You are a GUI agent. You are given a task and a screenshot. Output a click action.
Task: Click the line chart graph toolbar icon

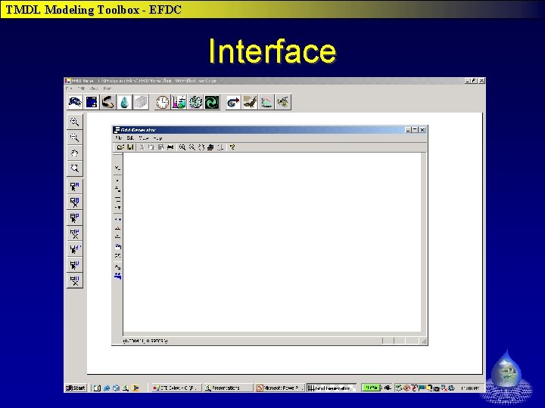point(266,102)
